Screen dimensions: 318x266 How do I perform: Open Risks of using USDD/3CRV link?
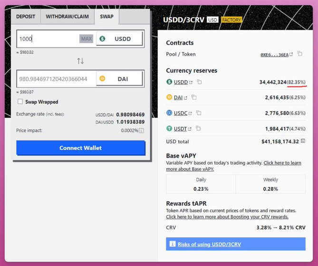tap(209, 244)
